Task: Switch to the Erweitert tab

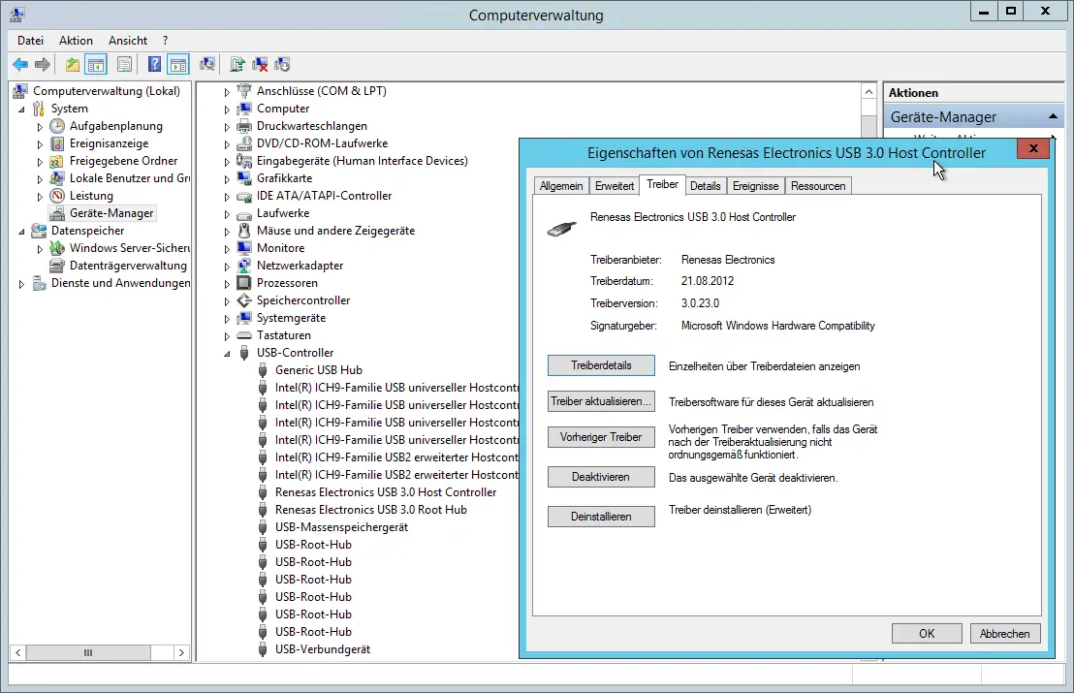Action: click(x=615, y=185)
